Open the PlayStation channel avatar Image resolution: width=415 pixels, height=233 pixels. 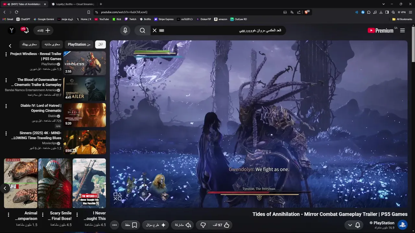(403, 225)
